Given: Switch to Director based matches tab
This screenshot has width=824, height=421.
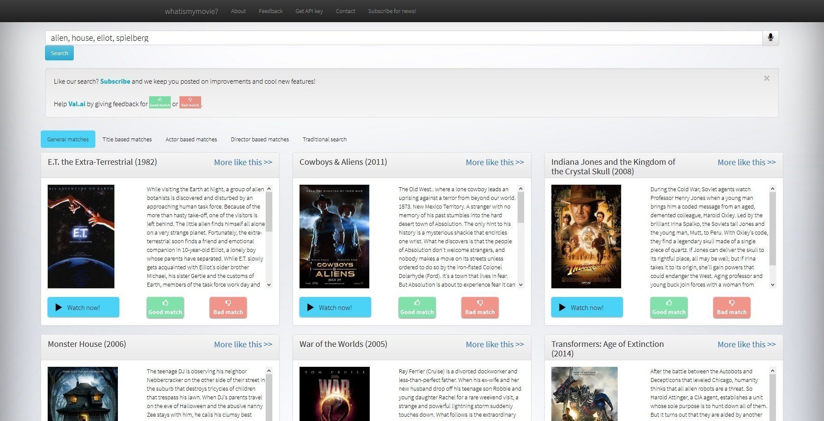Looking at the screenshot, I should point(260,139).
